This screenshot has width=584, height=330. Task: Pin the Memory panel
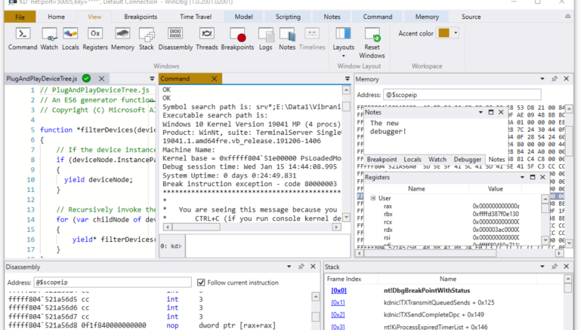click(x=554, y=78)
